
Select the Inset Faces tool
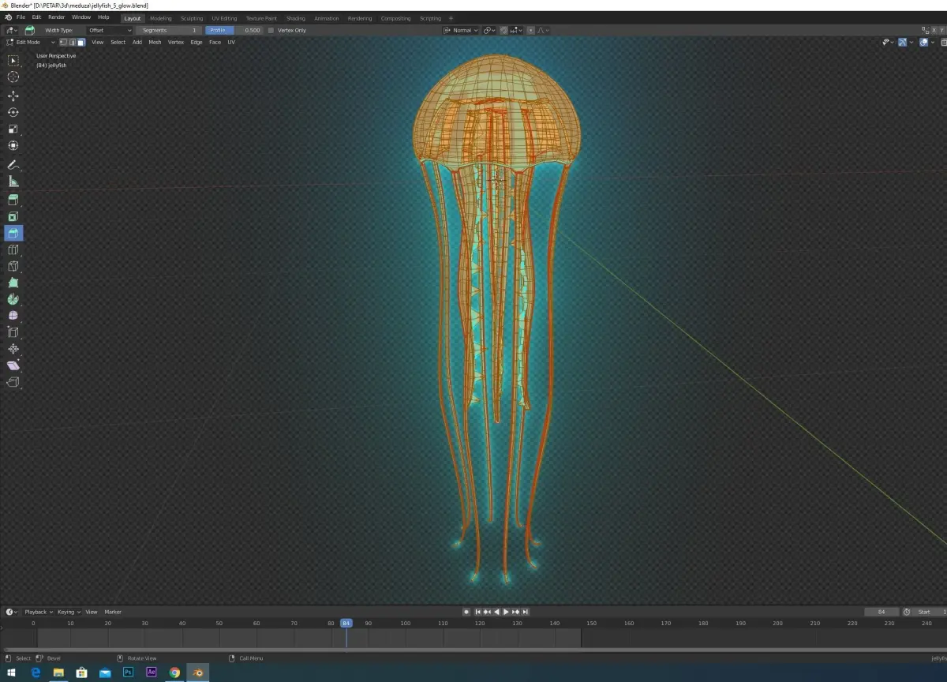13,216
